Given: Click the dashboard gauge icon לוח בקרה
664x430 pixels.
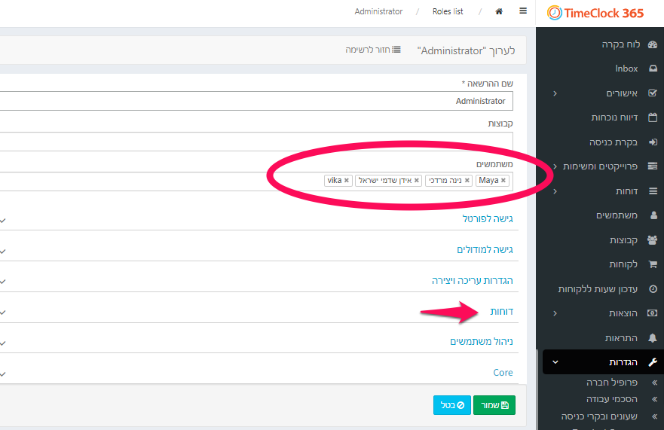Looking at the screenshot, I should point(653,44).
